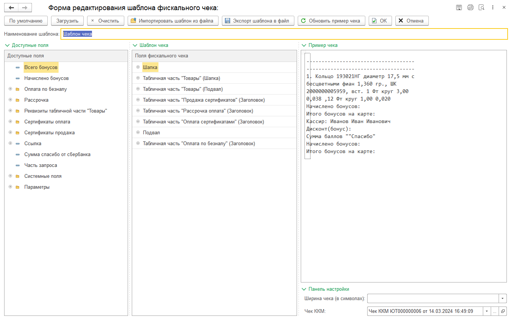This screenshot has height=320, width=514.
Task: Click the Поля фискального чека column header
Action: pos(214,56)
